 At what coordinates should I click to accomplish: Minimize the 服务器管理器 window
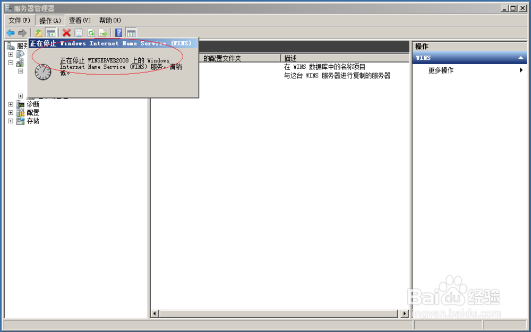coord(505,8)
